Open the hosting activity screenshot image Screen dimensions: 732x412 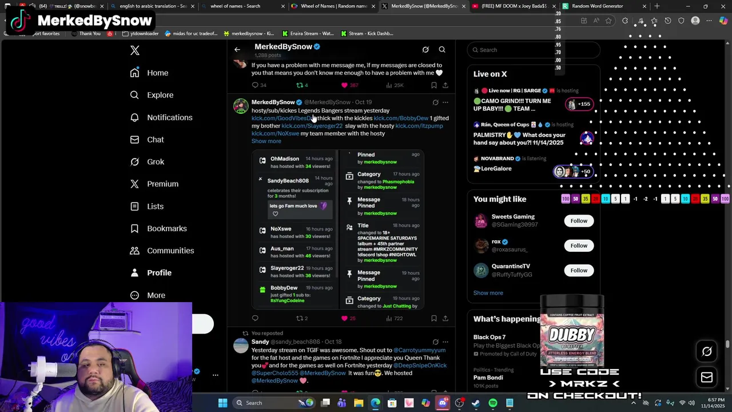click(338, 229)
